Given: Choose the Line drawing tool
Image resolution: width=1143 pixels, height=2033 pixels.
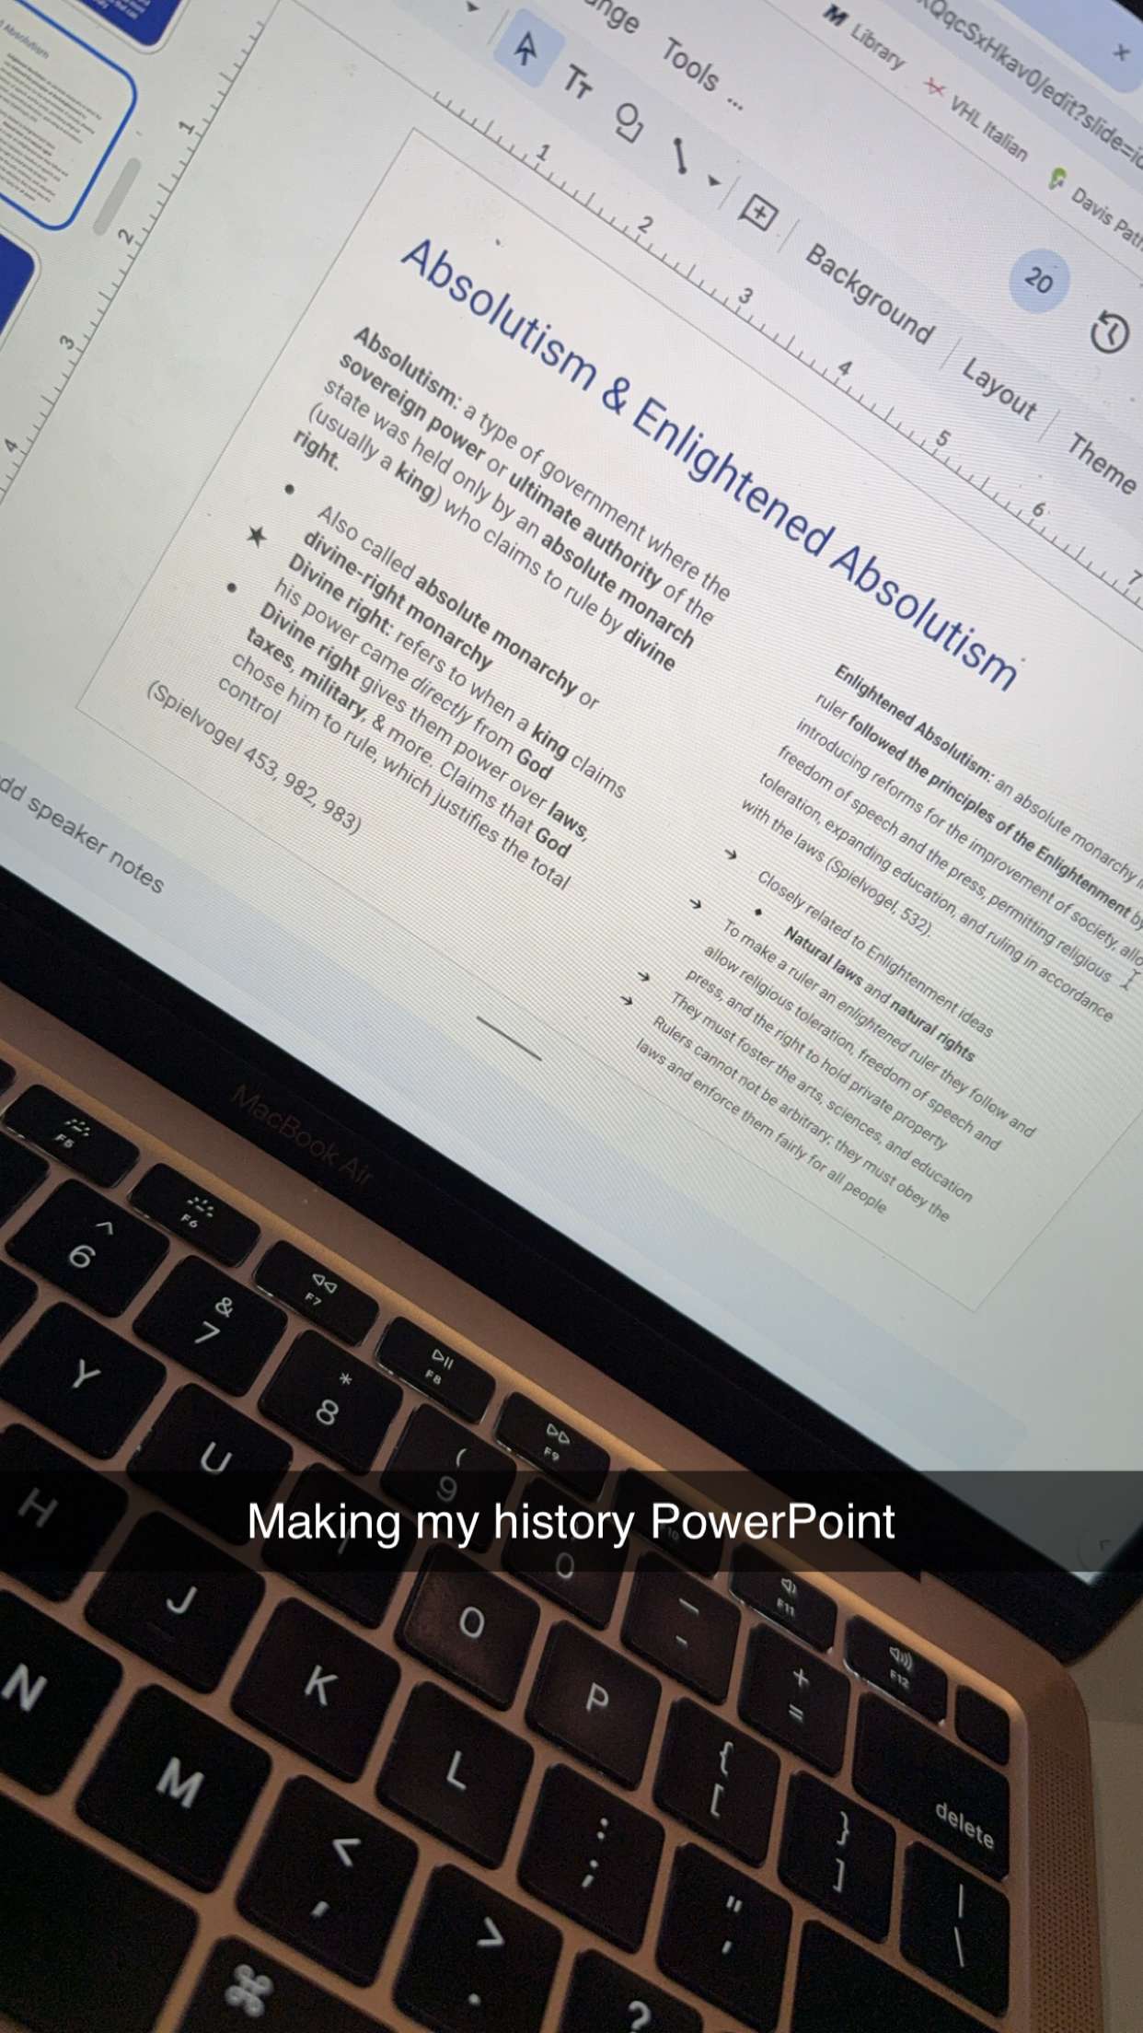Looking at the screenshot, I should pos(680,155).
